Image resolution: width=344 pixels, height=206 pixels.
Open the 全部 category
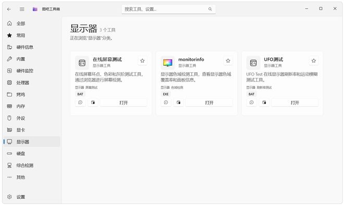coord(31,23)
